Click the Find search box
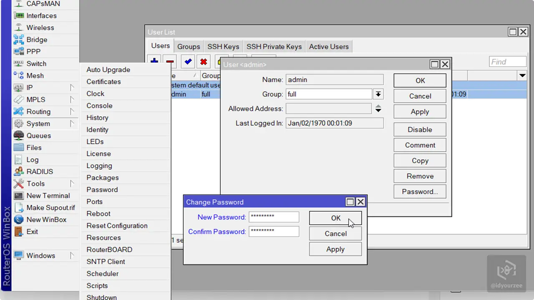This screenshot has height=300, width=534. [508, 62]
